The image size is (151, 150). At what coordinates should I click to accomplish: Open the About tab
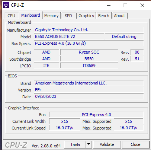point(119,16)
